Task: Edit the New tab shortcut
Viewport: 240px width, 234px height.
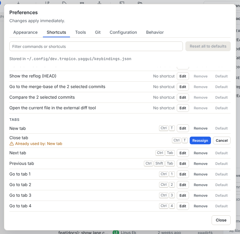Action: pyautogui.click(x=183, y=128)
